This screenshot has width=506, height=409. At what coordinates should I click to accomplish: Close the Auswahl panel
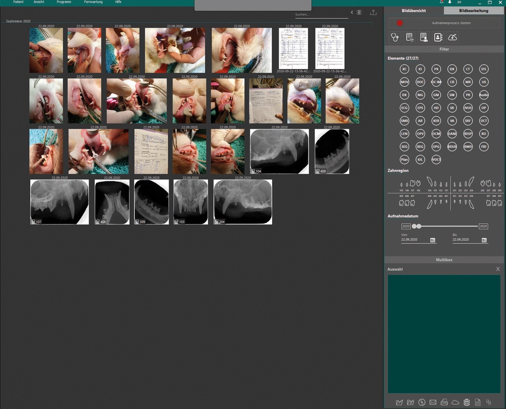[x=498, y=269]
